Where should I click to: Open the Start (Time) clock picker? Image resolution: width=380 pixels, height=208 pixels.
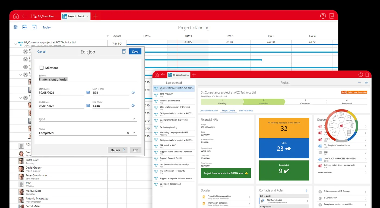point(133,92)
